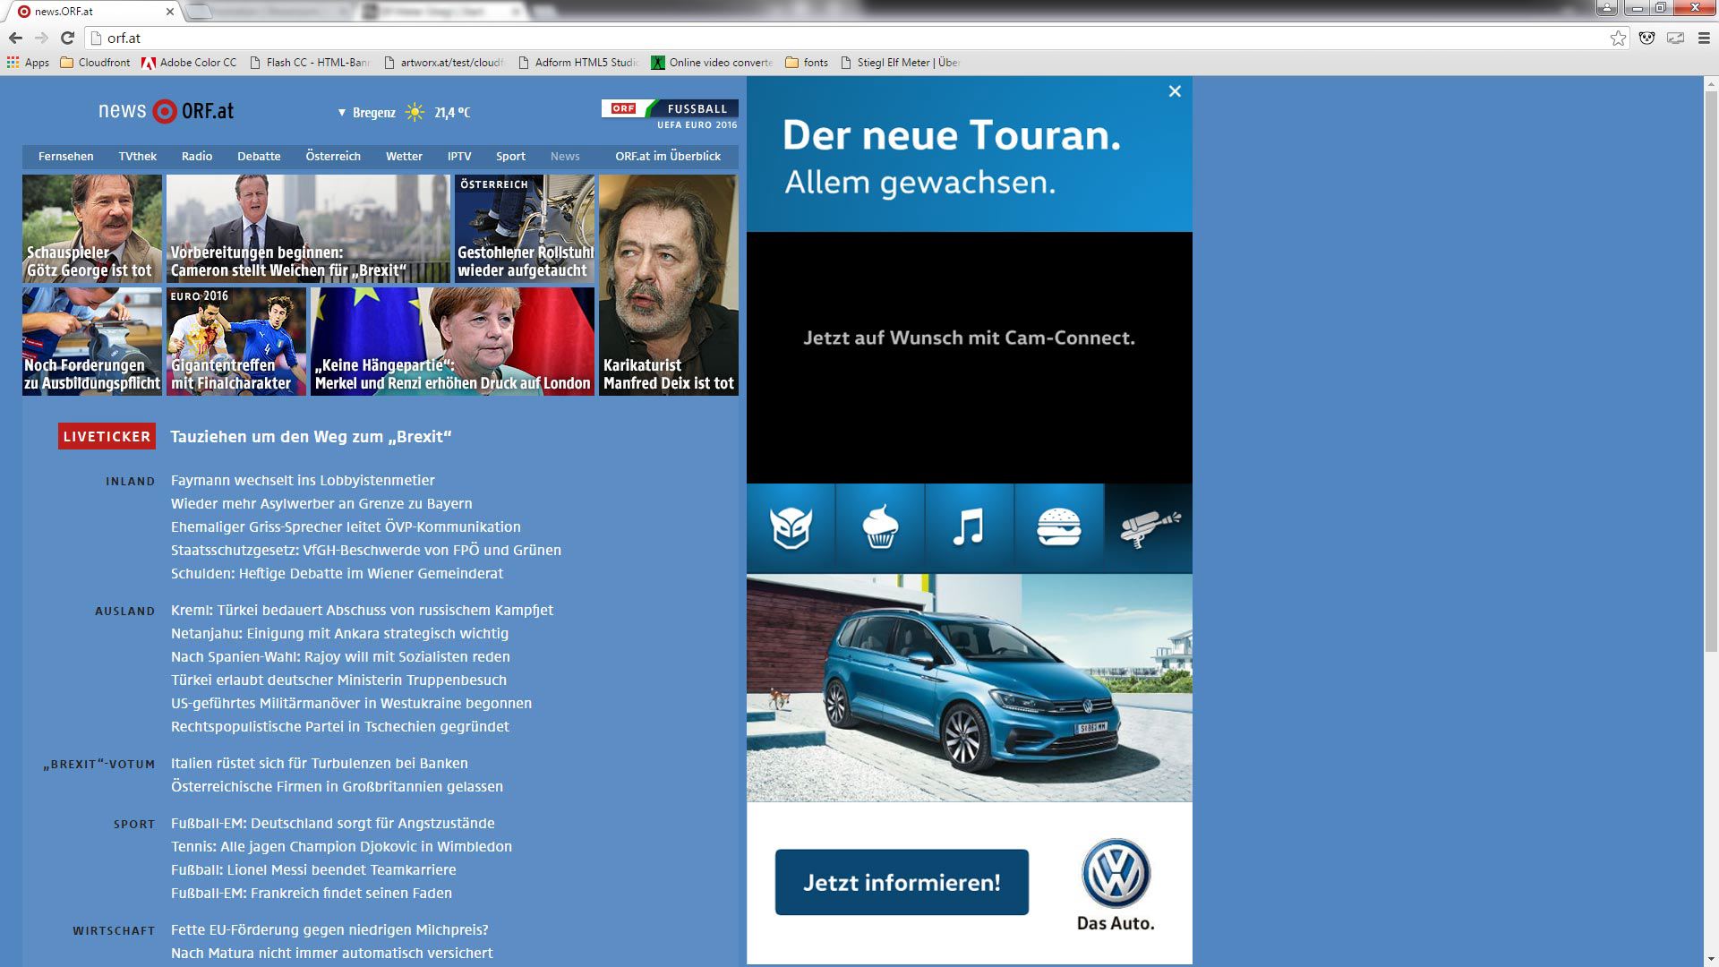The image size is (1719, 967).
Task: Click the burger icon in the ad
Action: tap(1059, 527)
